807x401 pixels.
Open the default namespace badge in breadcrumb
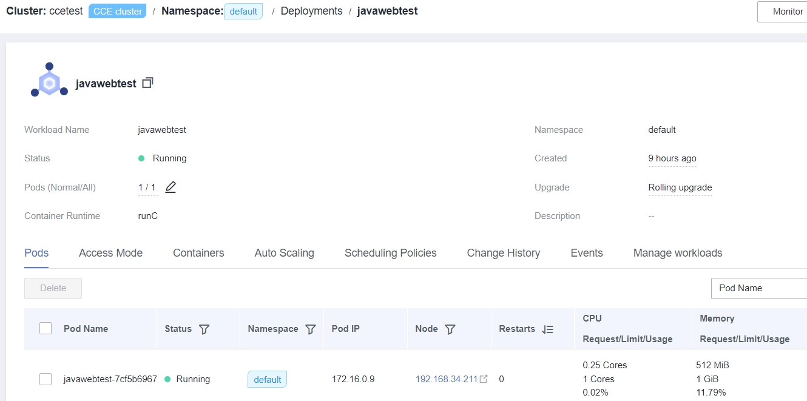click(243, 10)
